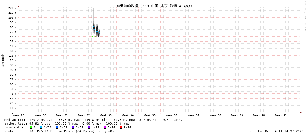Select the red 9/10 loss swatch

[121, 127]
